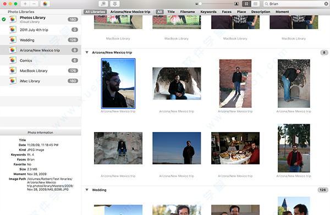The image size is (330, 215).
Task: Open Photos app via toolbar icon
Action: (45, 4)
